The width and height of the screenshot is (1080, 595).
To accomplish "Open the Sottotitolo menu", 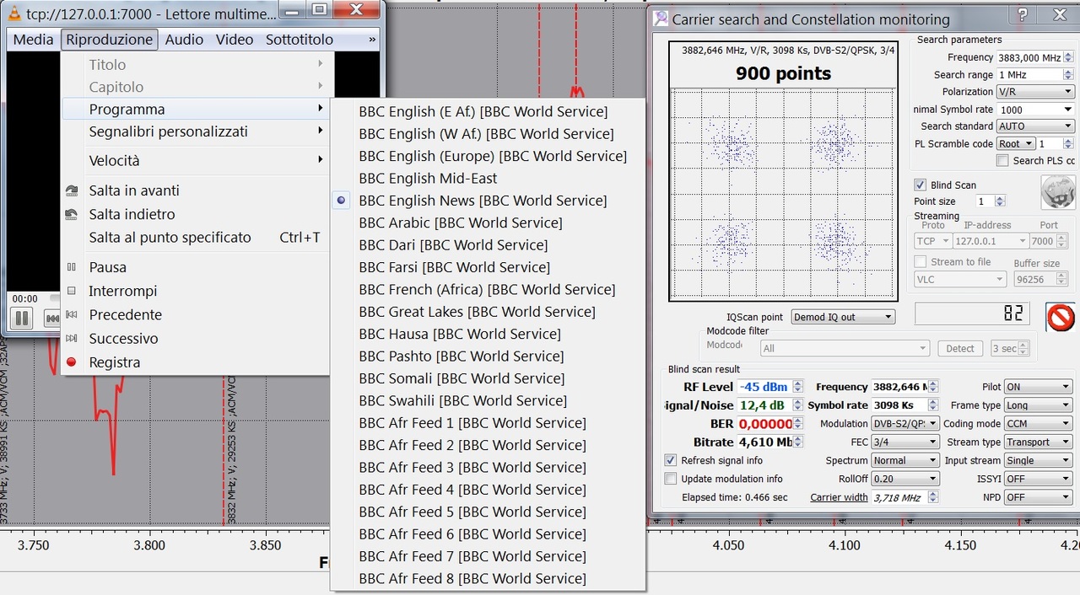I will point(300,40).
